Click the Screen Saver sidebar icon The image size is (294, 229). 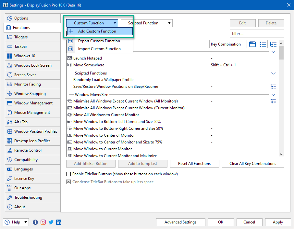click(x=9, y=74)
